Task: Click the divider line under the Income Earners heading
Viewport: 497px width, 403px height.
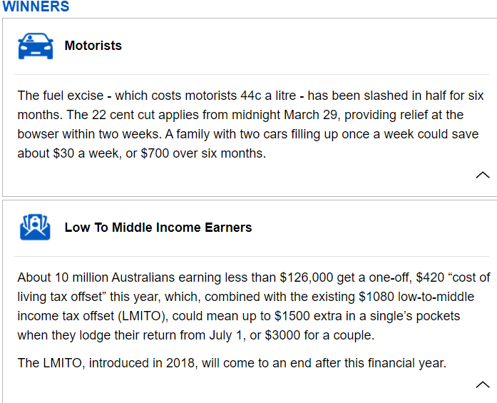Action: point(252,256)
